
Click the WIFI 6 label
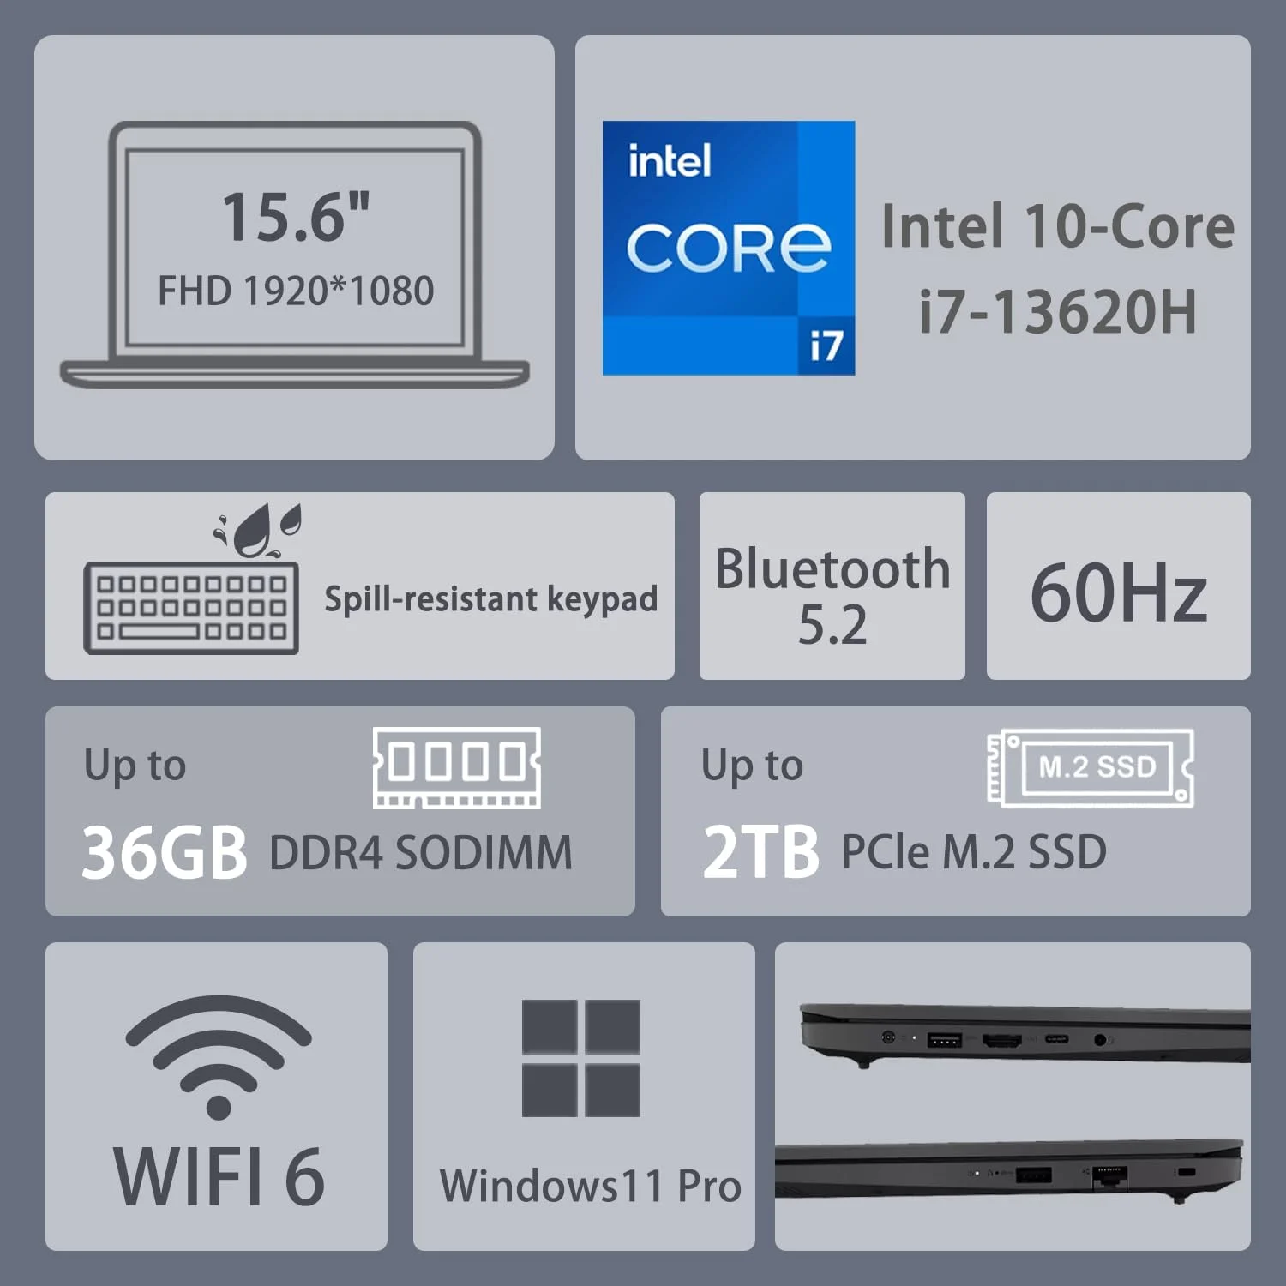tap(219, 1177)
